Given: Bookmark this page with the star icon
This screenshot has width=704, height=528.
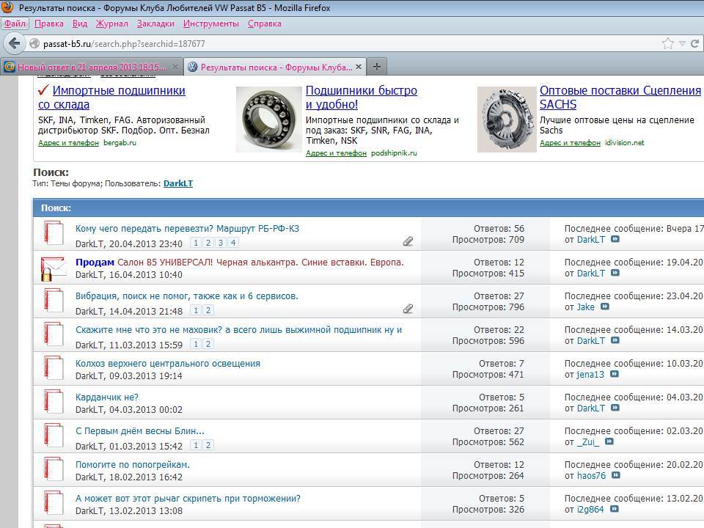Looking at the screenshot, I should click(x=667, y=43).
